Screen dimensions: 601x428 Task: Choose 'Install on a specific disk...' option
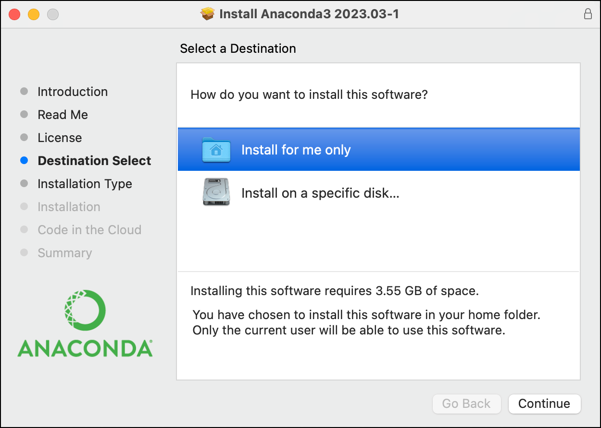(320, 193)
